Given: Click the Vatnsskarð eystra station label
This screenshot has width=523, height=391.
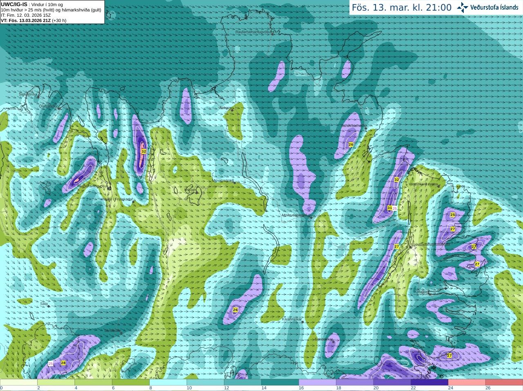Looking at the screenshot, I should point(423,184).
